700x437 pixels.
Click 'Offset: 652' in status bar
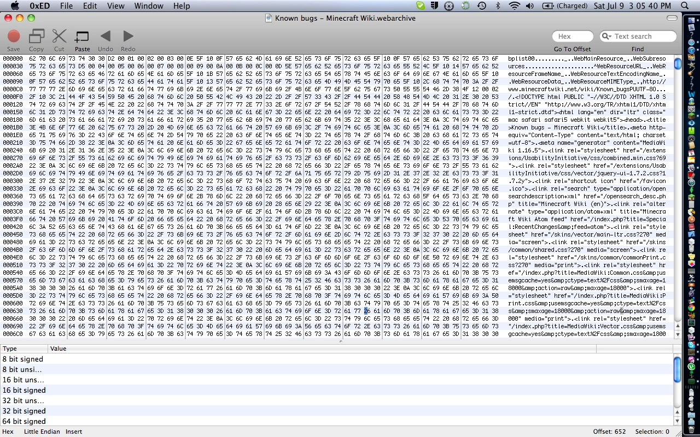[x=609, y=432]
